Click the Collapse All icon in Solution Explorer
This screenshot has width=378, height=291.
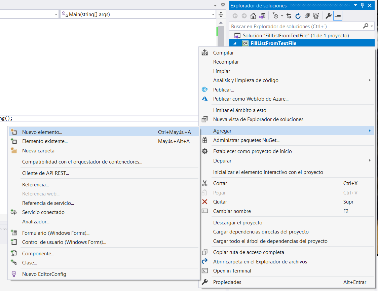click(x=307, y=16)
